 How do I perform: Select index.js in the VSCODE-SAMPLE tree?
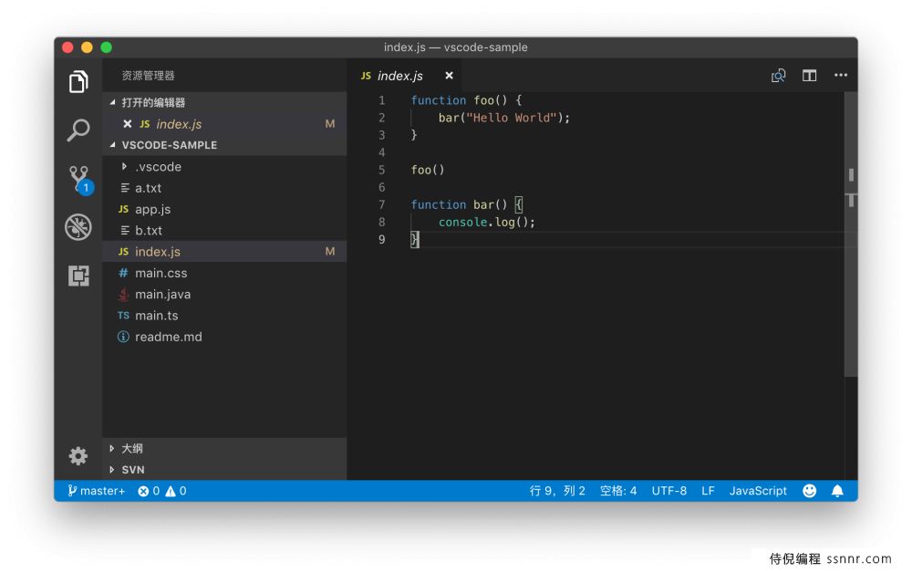click(x=224, y=252)
